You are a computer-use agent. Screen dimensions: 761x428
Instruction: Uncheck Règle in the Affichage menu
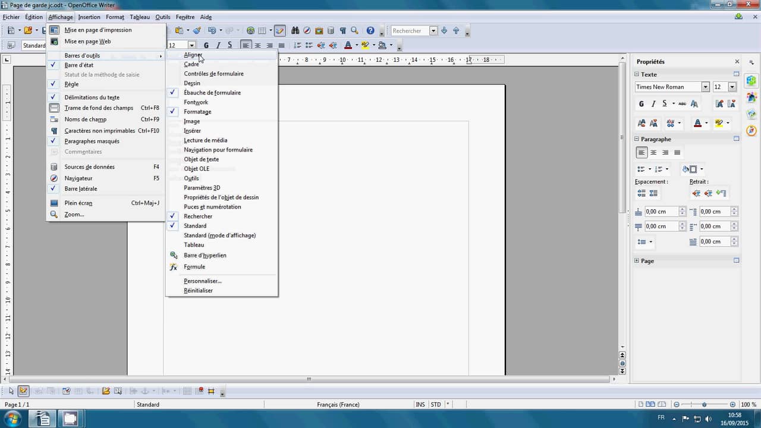tap(71, 84)
